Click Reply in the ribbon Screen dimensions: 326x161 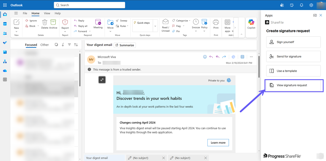click(x=79, y=20)
